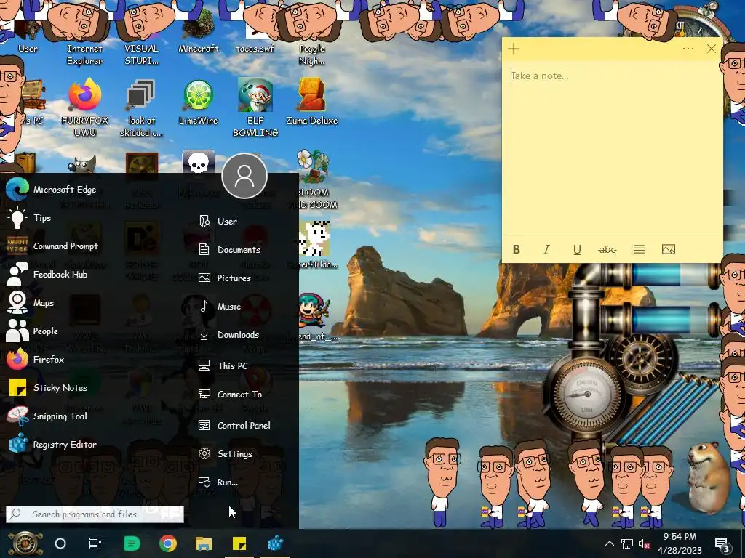
Task: Launch Snipping Tool from start menu
Action: click(x=47, y=416)
